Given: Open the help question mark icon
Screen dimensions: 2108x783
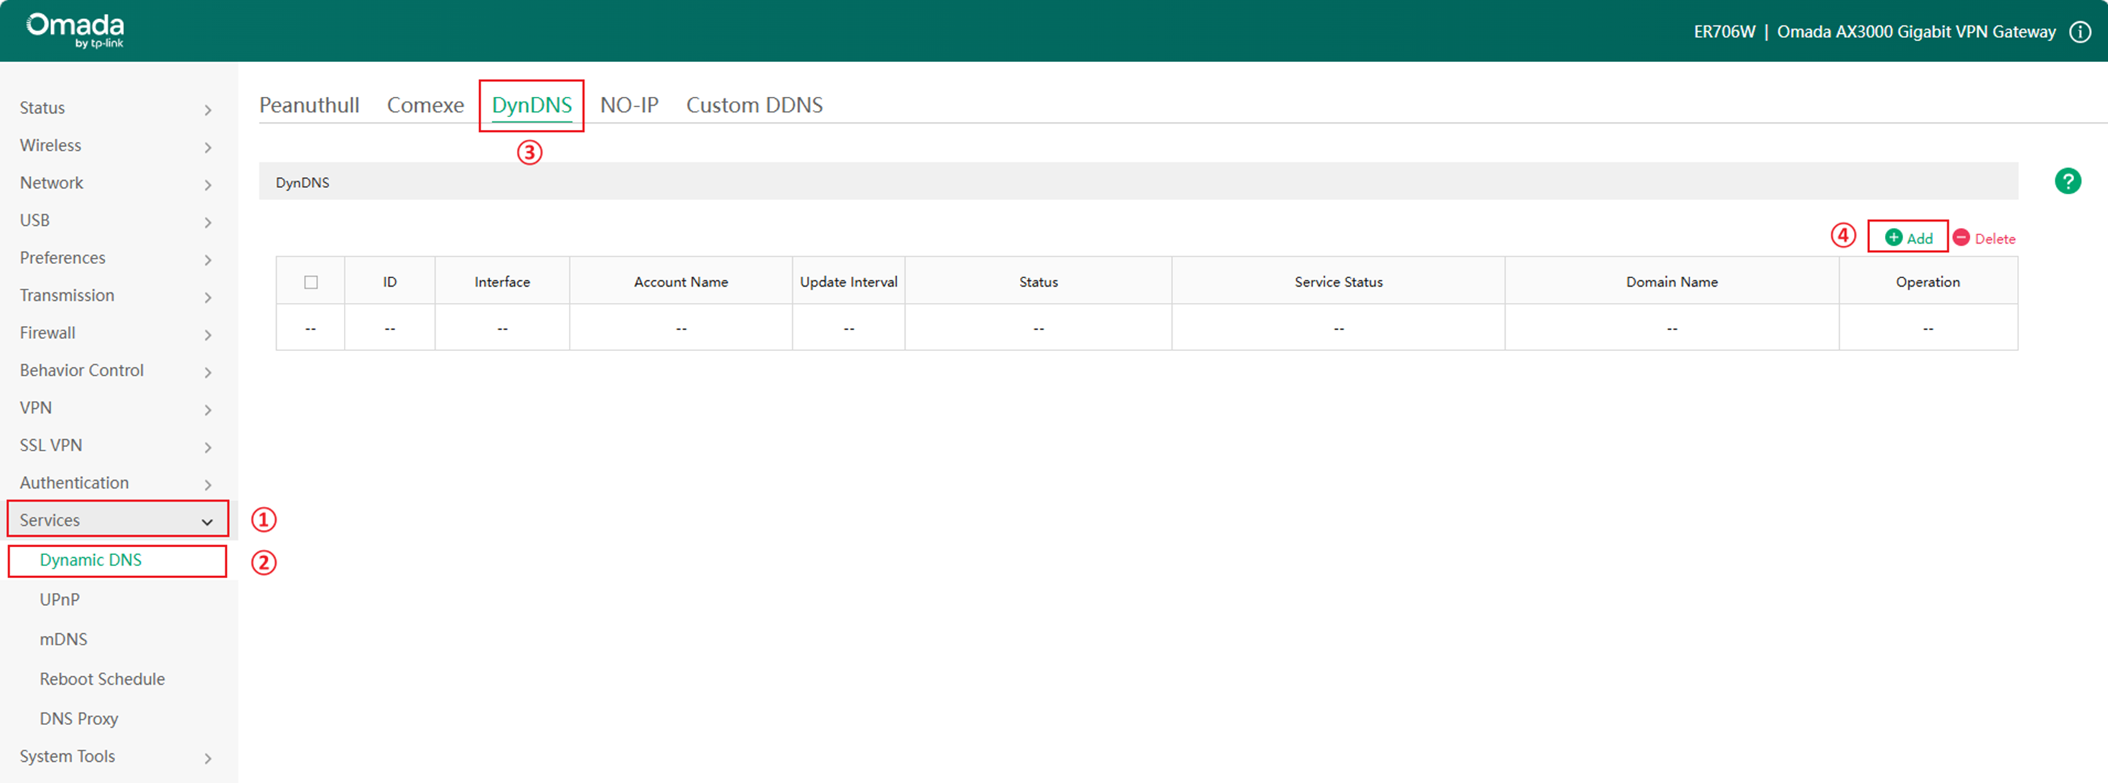Looking at the screenshot, I should [2068, 180].
